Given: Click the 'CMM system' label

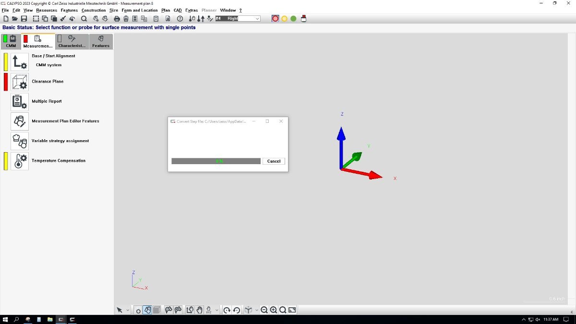Looking at the screenshot, I should click(x=49, y=65).
